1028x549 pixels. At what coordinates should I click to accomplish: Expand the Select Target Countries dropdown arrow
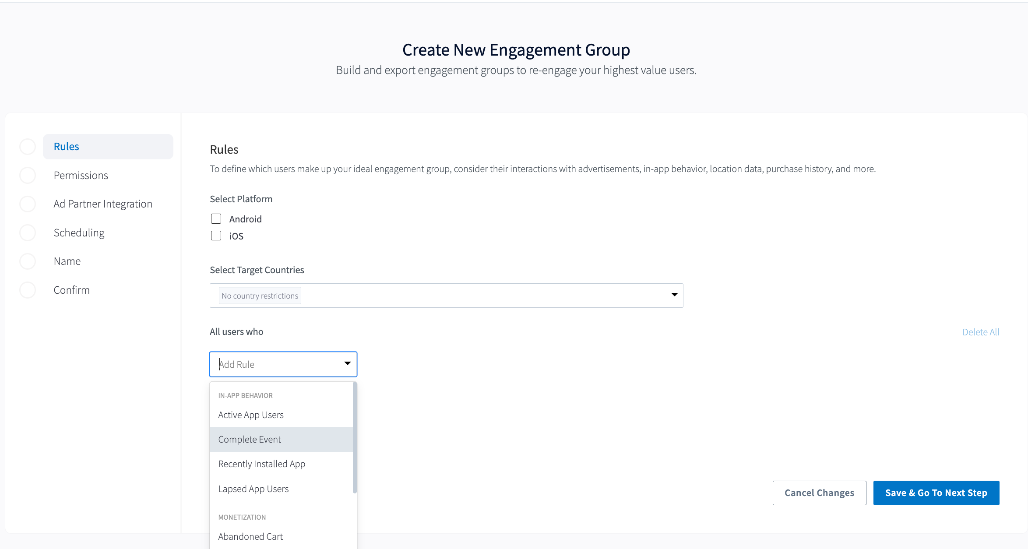click(674, 295)
